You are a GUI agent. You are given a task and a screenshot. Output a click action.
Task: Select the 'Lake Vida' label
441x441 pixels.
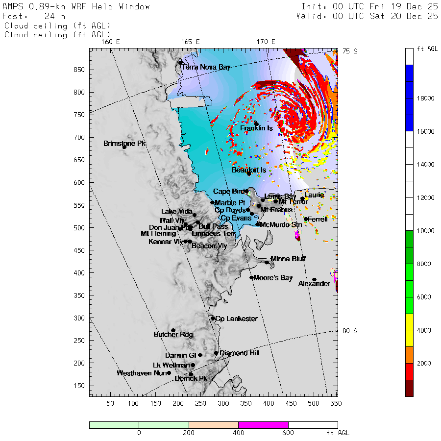click(x=176, y=212)
